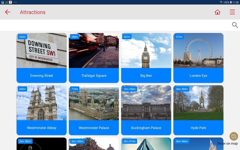Screen dimensions: 240x150
Task: Select the Trafalgar Square label
Action: [x=94, y=76]
